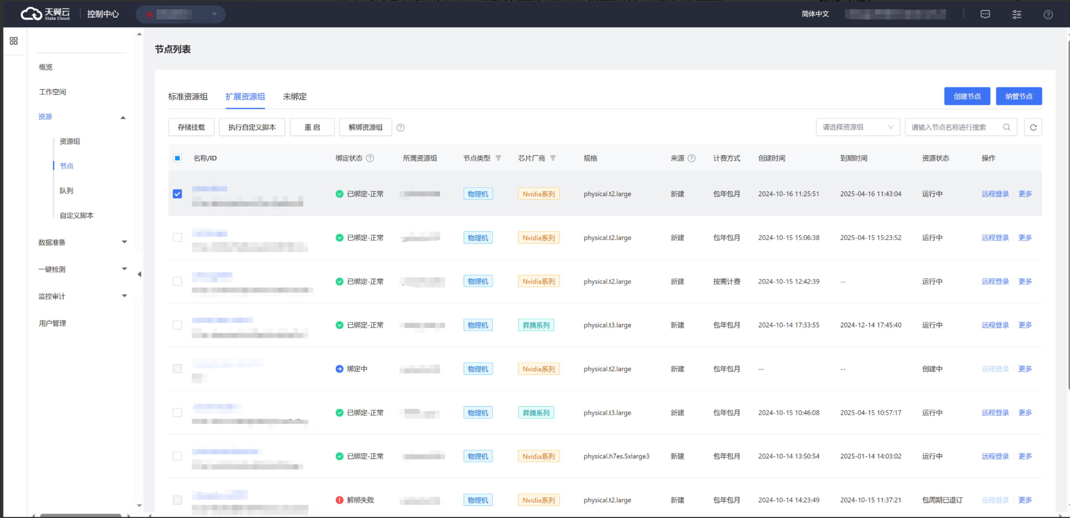Click the sidebar vertical scrollbar up arrow
1070x518 pixels.
140,34
